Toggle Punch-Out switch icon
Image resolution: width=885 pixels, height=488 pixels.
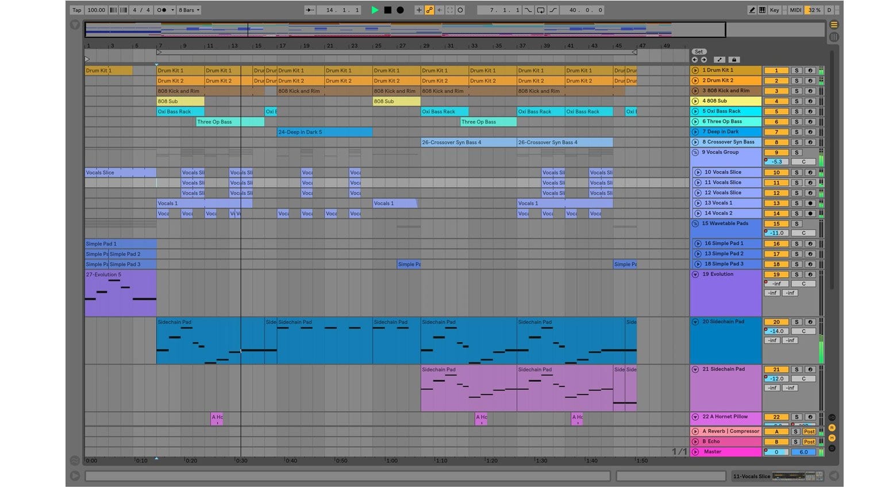coord(553,10)
